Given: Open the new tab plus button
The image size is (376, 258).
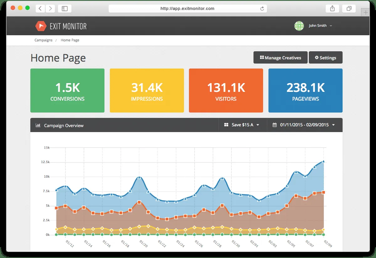Looking at the screenshot, I should click(x=365, y=12).
